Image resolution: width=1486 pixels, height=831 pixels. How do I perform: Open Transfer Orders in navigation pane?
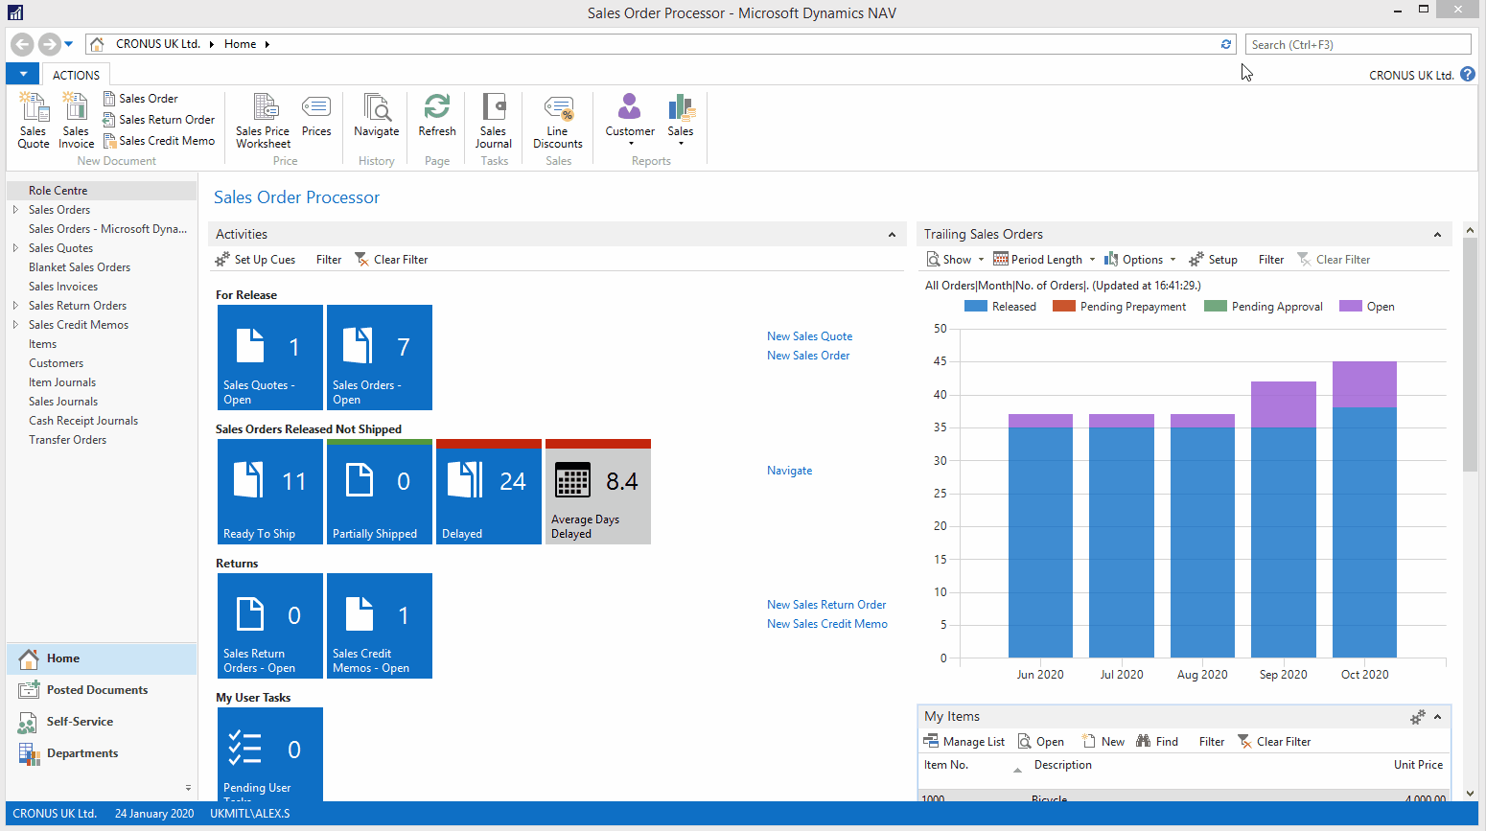click(x=67, y=440)
